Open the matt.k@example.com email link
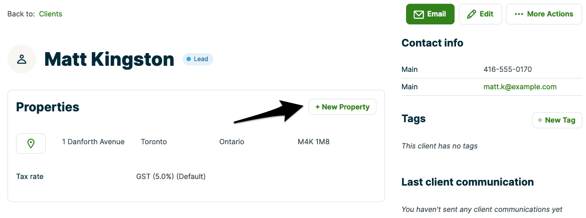This screenshot has width=586, height=218. coord(520,87)
